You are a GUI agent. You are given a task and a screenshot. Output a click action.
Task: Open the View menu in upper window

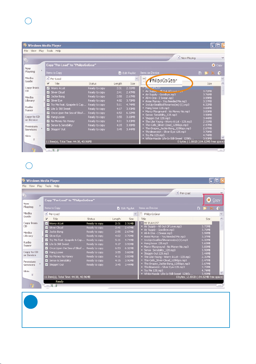point(34,51)
